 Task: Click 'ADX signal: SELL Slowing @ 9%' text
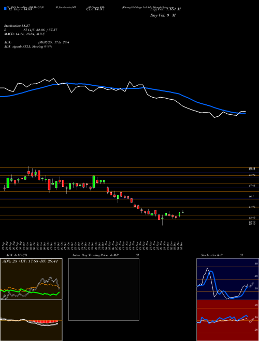[28, 47]
